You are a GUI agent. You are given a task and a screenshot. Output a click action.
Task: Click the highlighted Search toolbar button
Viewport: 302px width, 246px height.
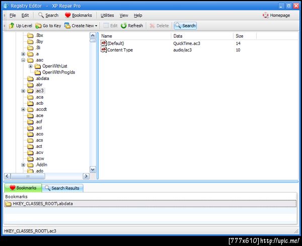click(x=185, y=26)
